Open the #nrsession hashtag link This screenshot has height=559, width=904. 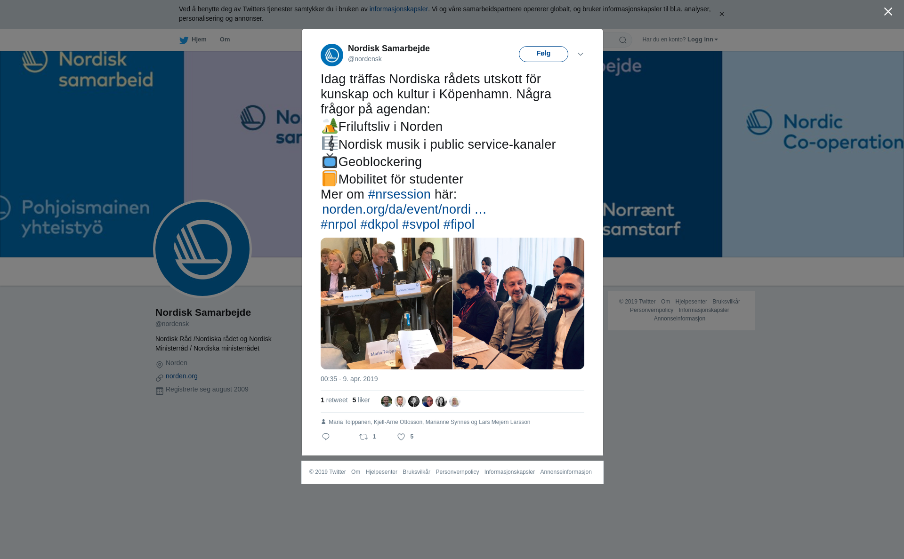coord(399,194)
